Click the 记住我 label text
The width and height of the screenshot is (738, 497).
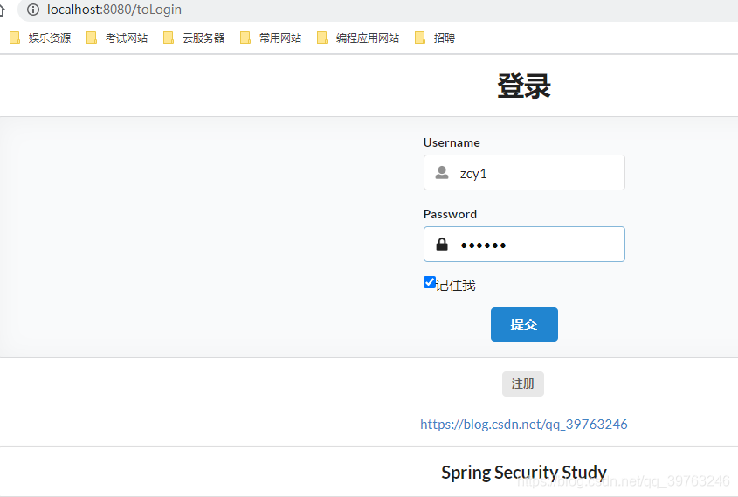tap(456, 286)
